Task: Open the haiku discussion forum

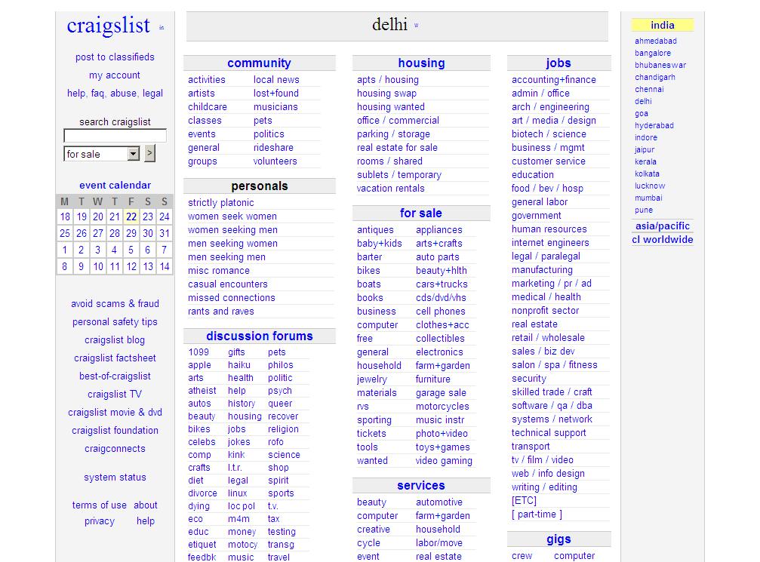Action: pos(239,364)
